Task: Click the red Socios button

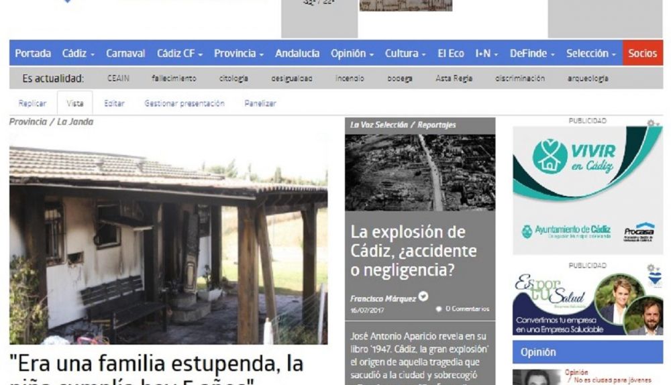Action: (x=642, y=54)
